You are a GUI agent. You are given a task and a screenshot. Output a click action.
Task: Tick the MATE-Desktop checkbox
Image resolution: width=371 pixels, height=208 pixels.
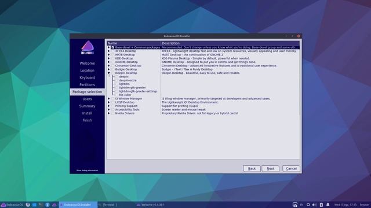pyautogui.click(x=113, y=55)
